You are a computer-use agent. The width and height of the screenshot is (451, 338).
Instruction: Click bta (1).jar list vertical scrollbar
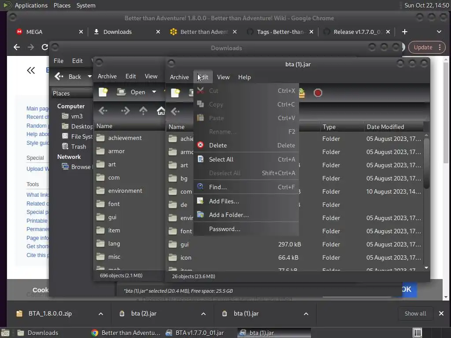point(426,164)
